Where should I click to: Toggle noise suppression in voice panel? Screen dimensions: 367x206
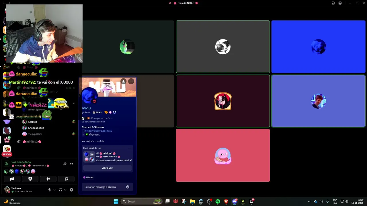(x=65, y=164)
